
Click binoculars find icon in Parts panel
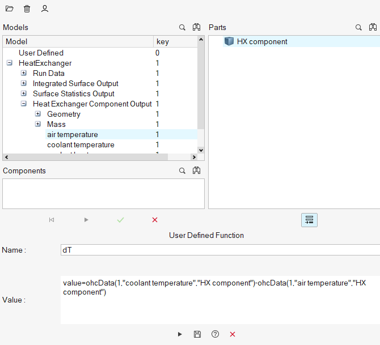373,27
